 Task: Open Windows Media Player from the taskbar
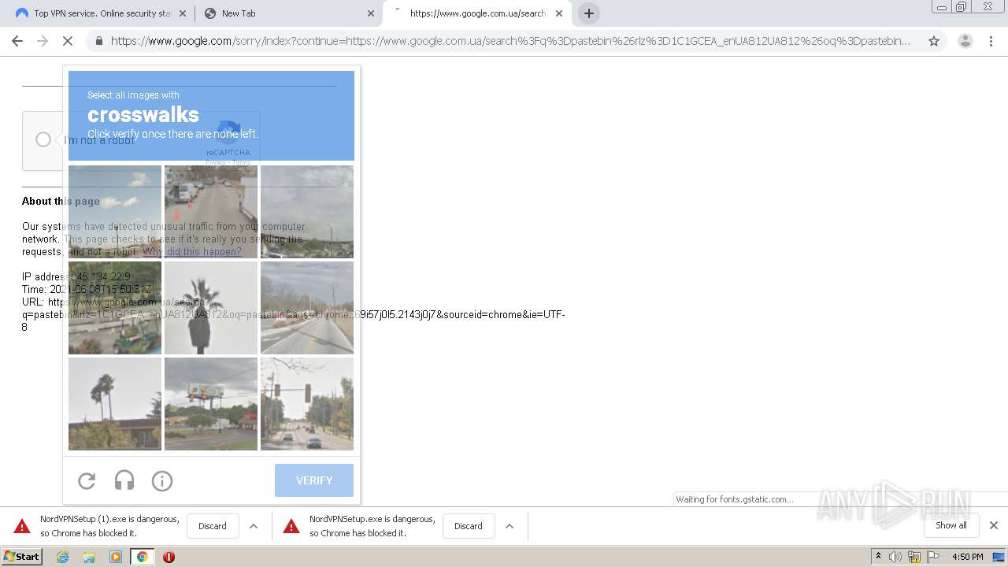pos(116,557)
